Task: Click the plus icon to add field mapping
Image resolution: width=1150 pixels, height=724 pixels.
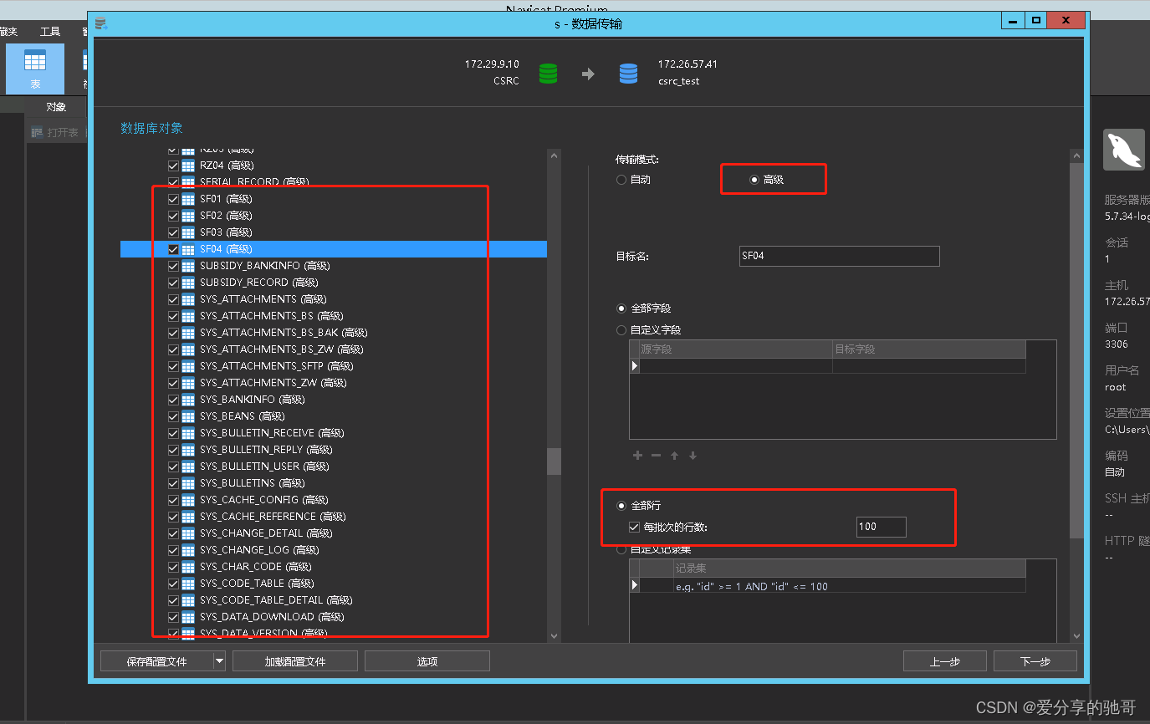Action: [x=637, y=456]
